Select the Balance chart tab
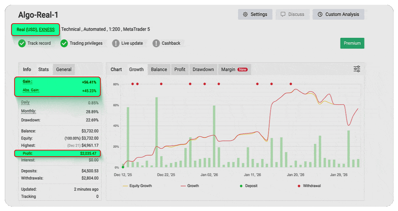This screenshot has width=398, height=211. click(x=159, y=69)
